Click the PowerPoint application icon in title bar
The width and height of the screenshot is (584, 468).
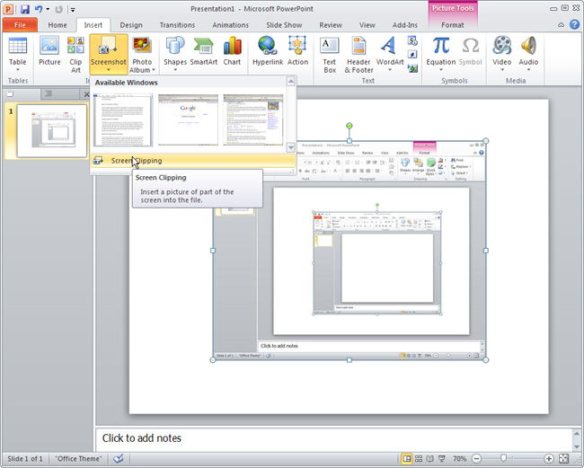8,9
